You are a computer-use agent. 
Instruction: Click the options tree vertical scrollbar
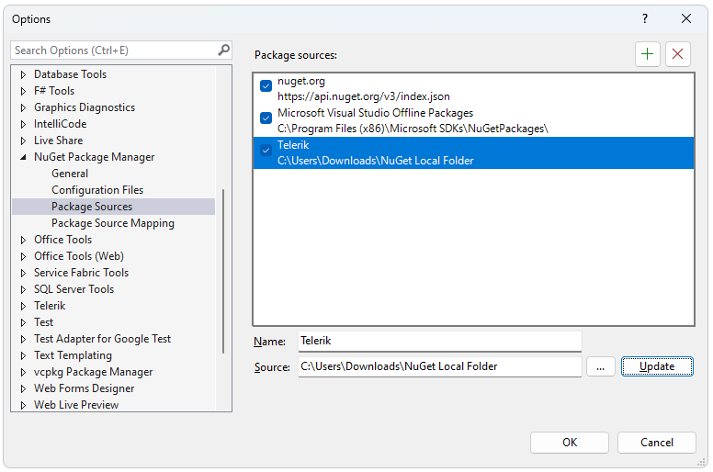[x=223, y=271]
